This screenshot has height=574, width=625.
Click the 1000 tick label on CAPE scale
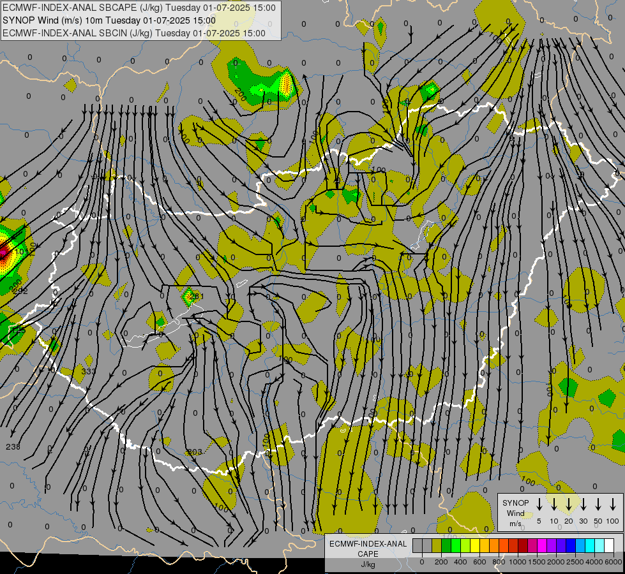coord(518,562)
